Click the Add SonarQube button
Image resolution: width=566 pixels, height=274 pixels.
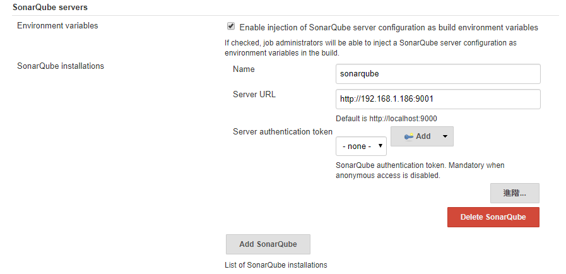tap(268, 244)
